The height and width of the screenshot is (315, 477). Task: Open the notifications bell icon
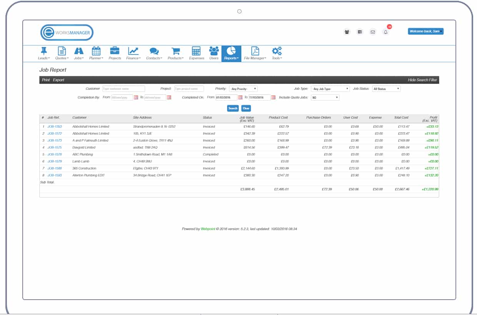(x=385, y=32)
